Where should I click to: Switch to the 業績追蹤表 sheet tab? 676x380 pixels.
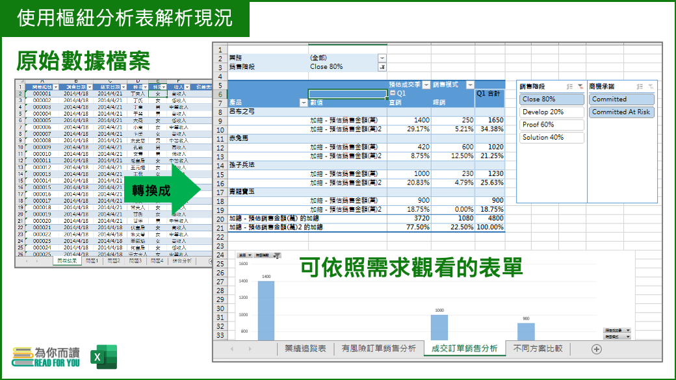[305, 349]
